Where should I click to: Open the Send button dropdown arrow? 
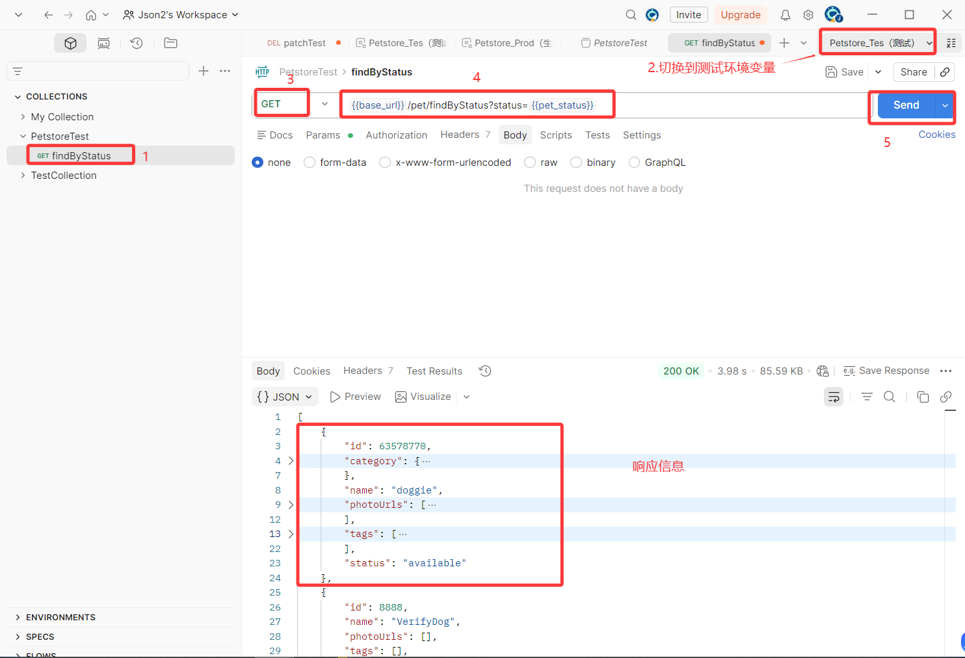[945, 105]
